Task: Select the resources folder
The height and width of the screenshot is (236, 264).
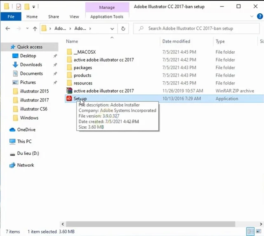Action: 83,83
